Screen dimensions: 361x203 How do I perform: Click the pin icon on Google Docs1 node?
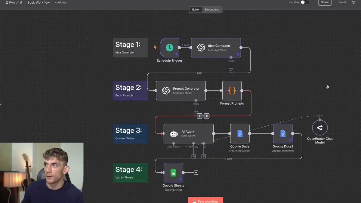point(290,140)
